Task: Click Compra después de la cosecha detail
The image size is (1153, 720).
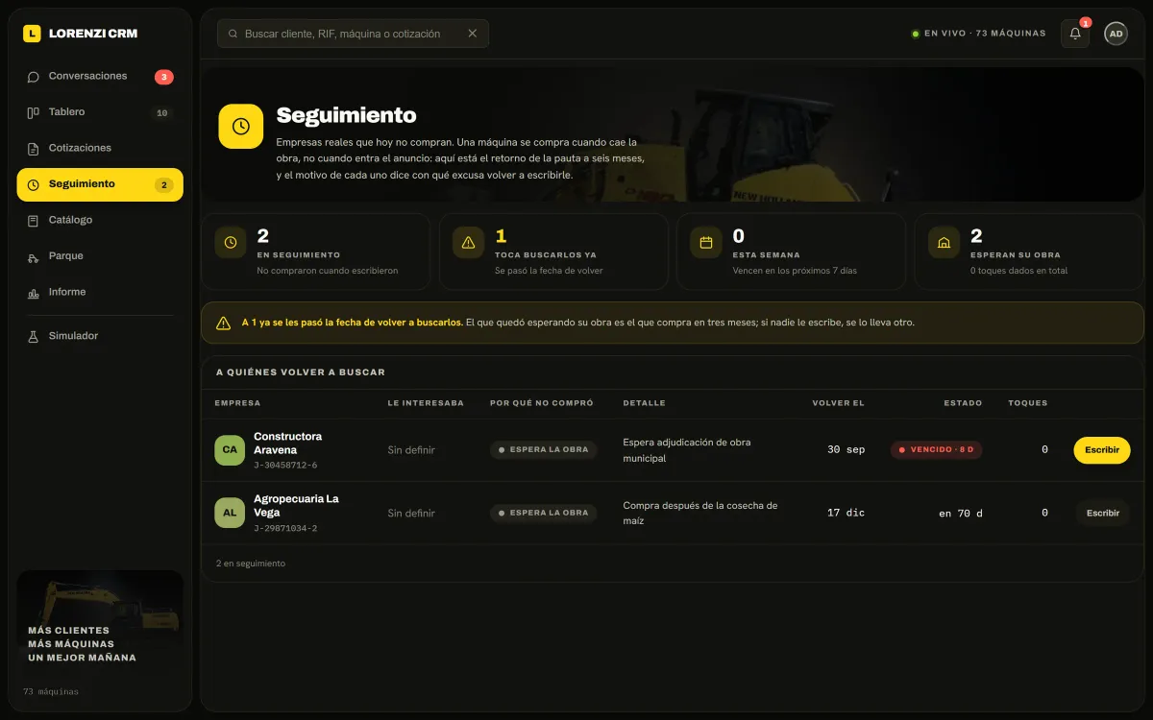Action: (700, 513)
